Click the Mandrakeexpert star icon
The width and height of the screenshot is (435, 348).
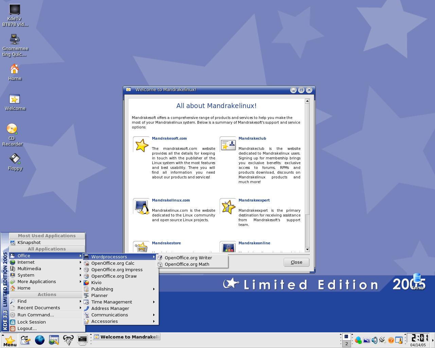(228, 207)
